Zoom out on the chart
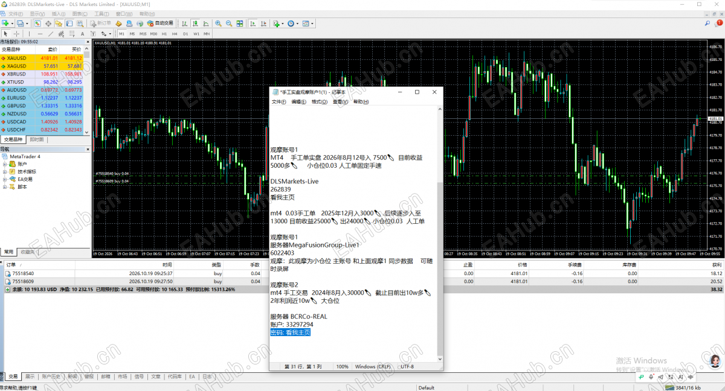 pos(229,24)
